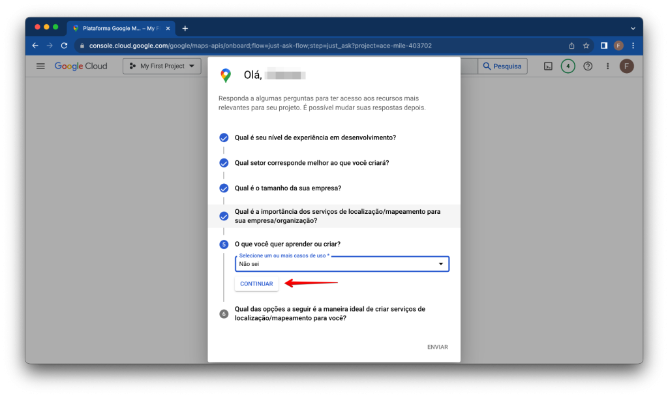The width and height of the screenshot is (668, 397).
Task: Open the Google Cloud navigation menu
Action: click(40, 66)
